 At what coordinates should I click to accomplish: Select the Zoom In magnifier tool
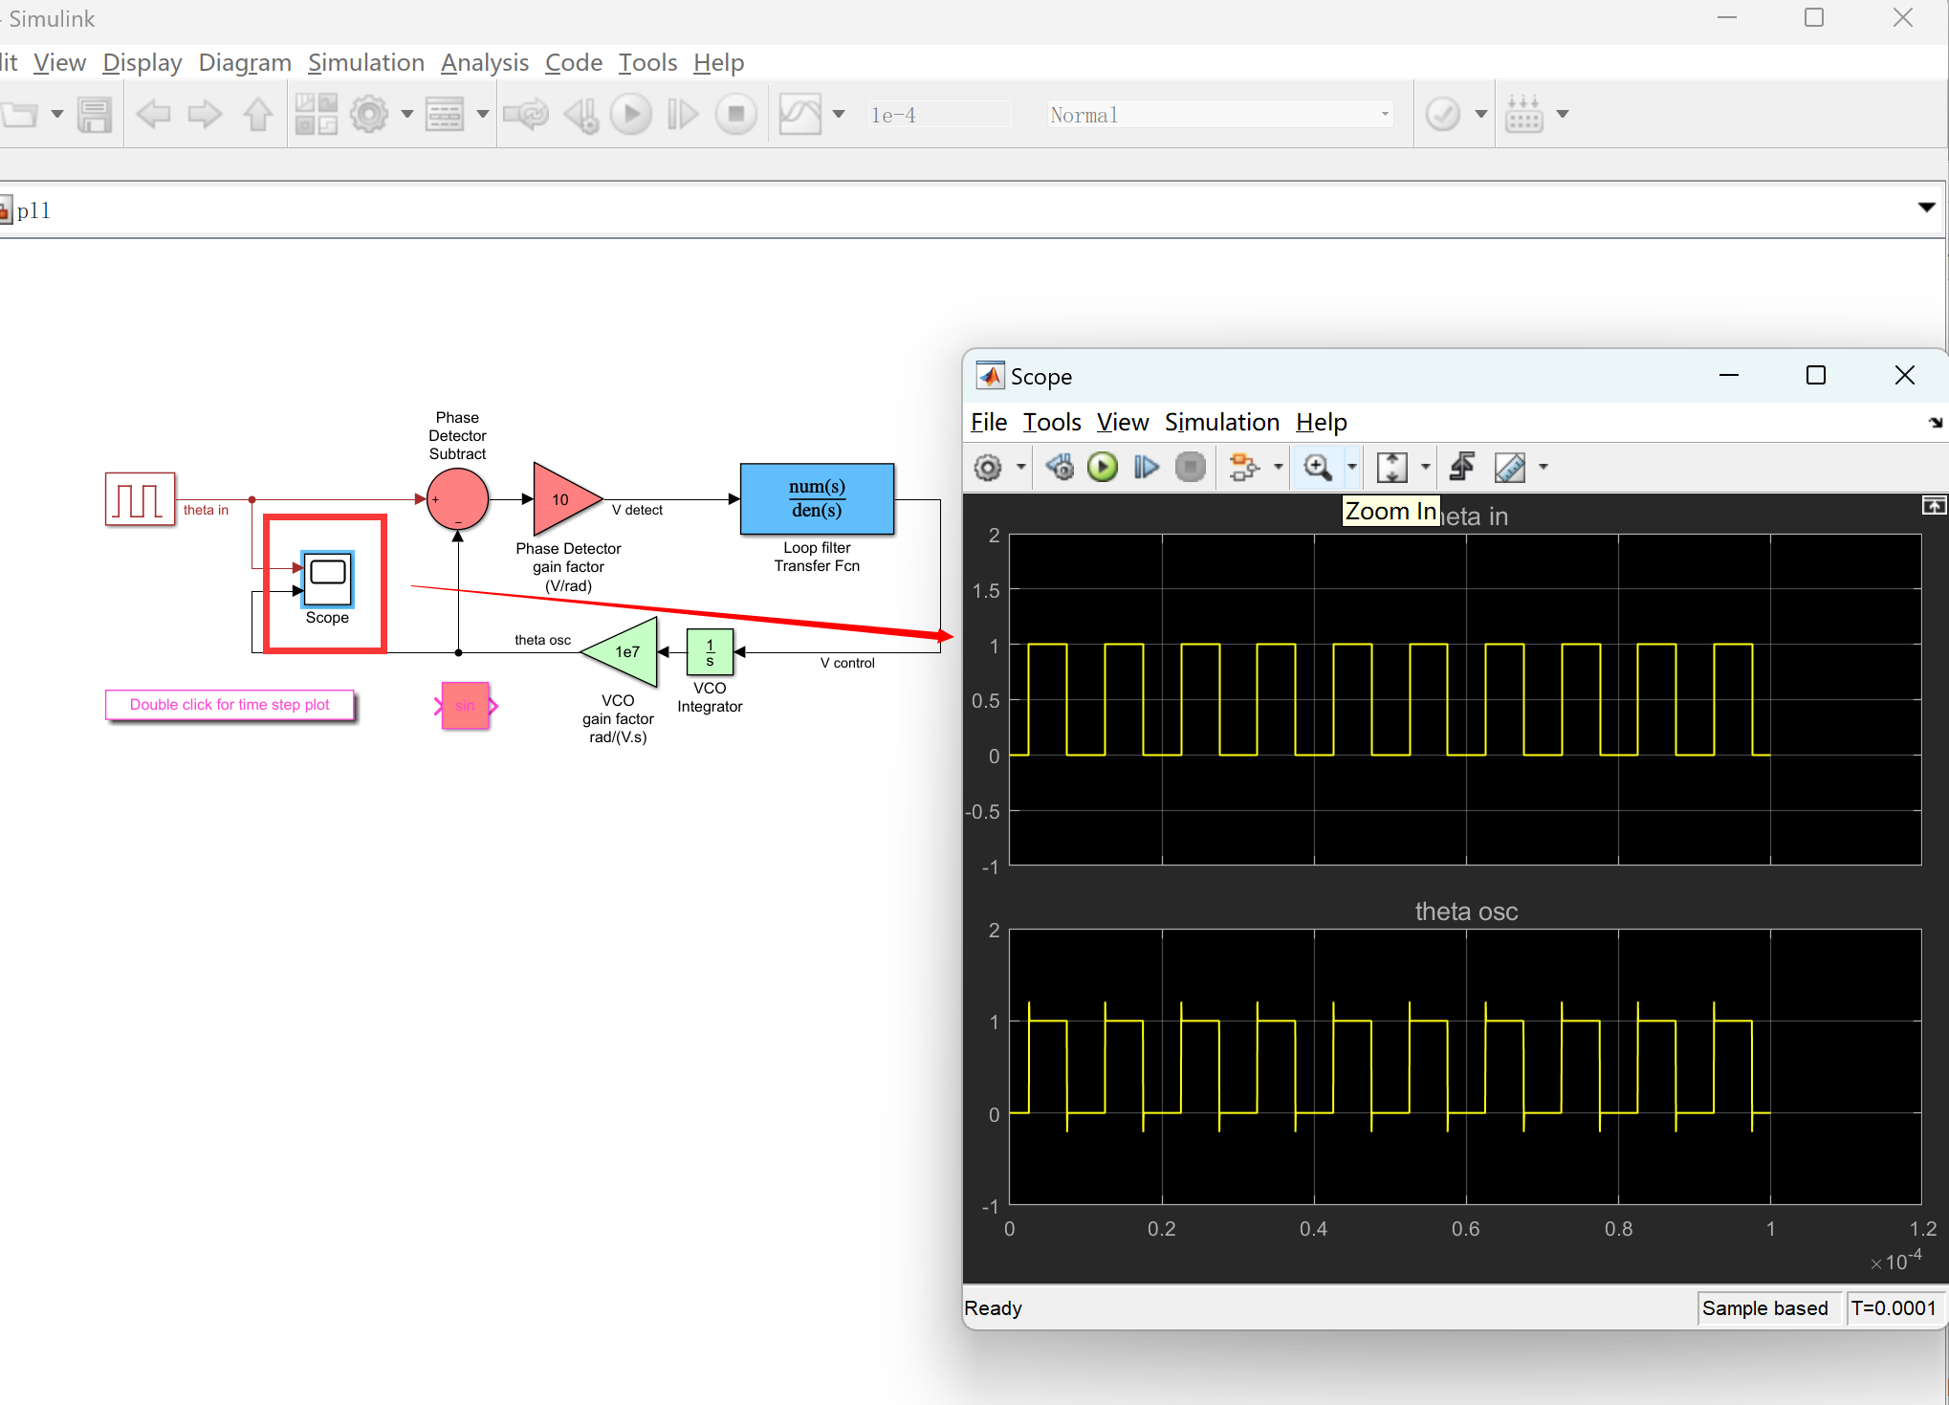tap(1318, 467)
